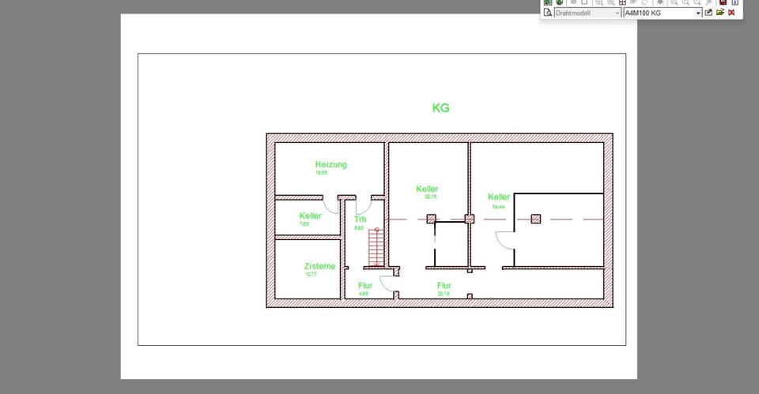Select the Keller label with area 54.44

(x=499, y=197)
